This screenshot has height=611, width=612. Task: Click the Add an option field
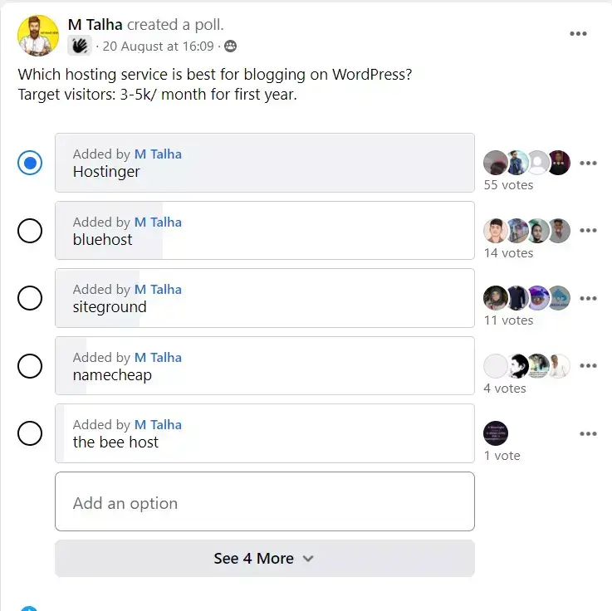tap(264, 502)
